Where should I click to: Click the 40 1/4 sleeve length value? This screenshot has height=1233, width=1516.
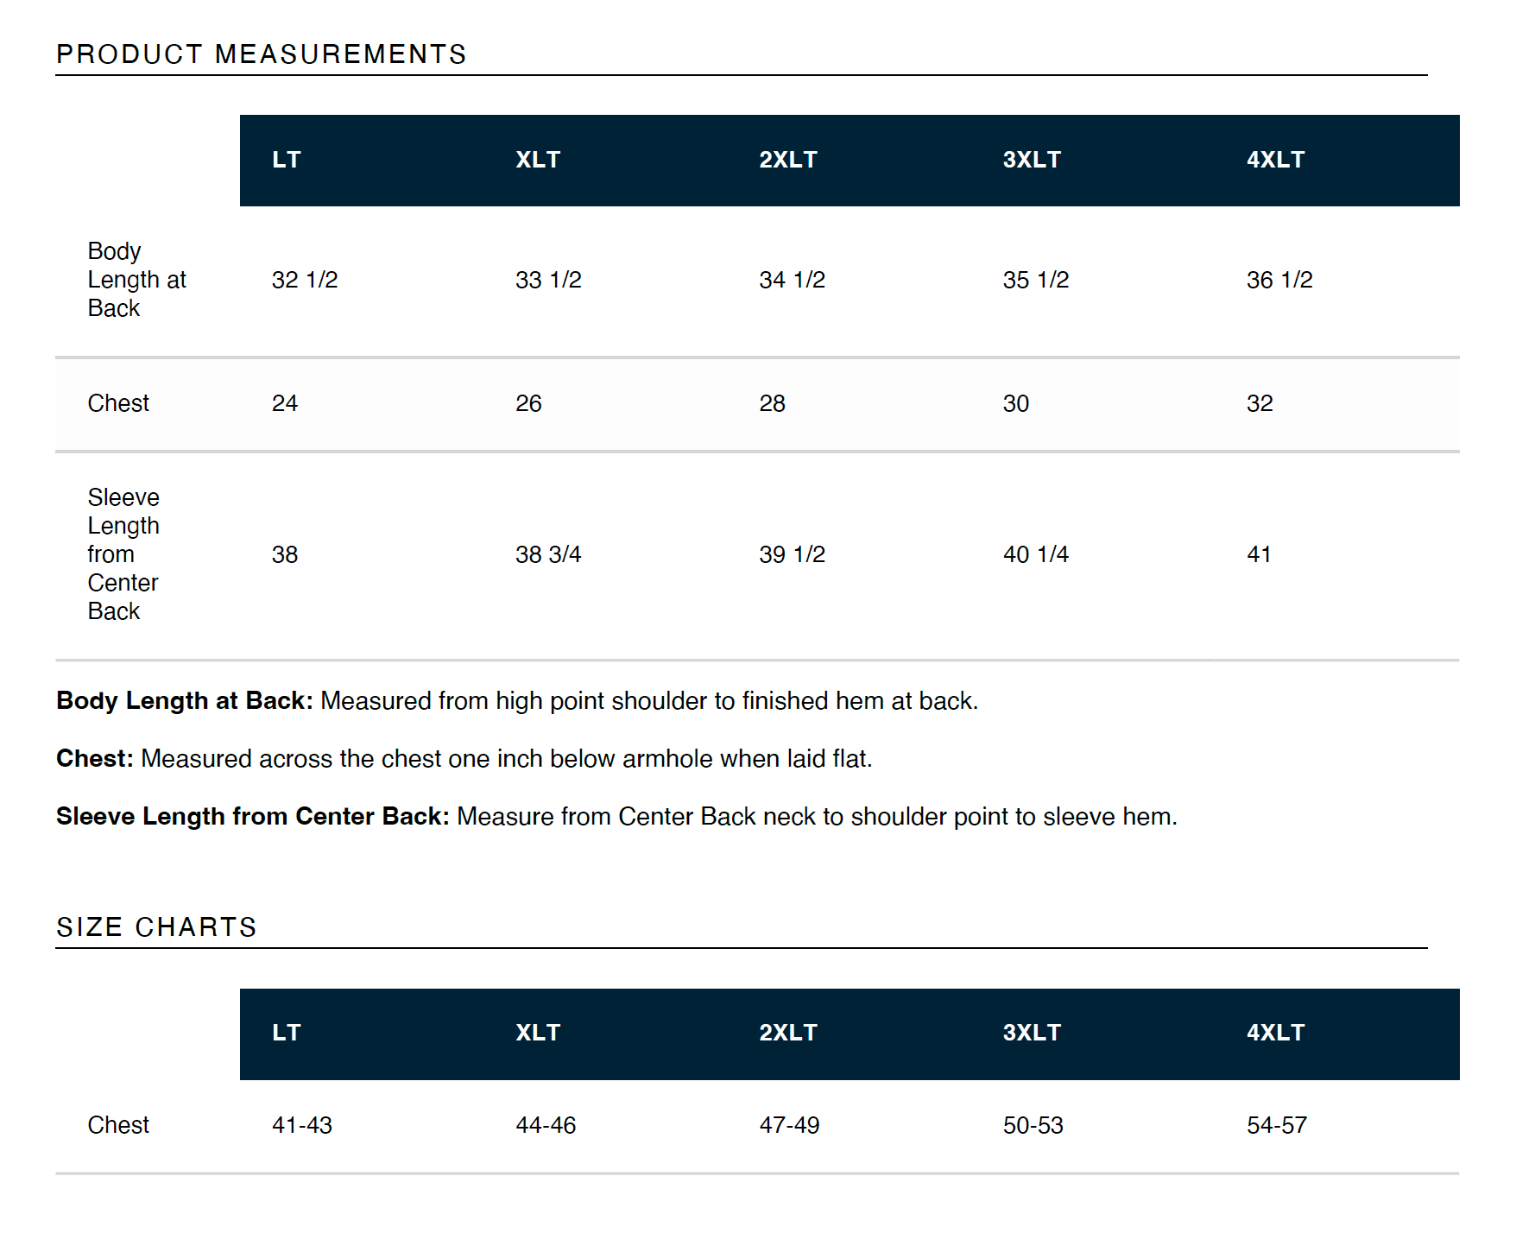tap(1035, 554)
